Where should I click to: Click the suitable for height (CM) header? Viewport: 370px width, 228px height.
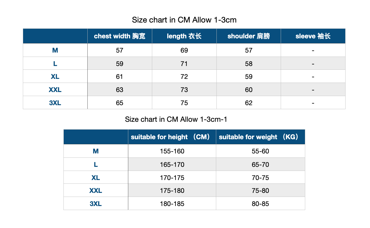point(172,137)
